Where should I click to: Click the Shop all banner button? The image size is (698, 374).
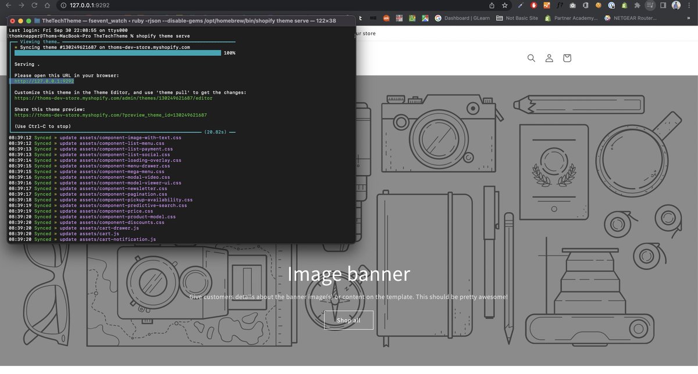click(348, 320)
